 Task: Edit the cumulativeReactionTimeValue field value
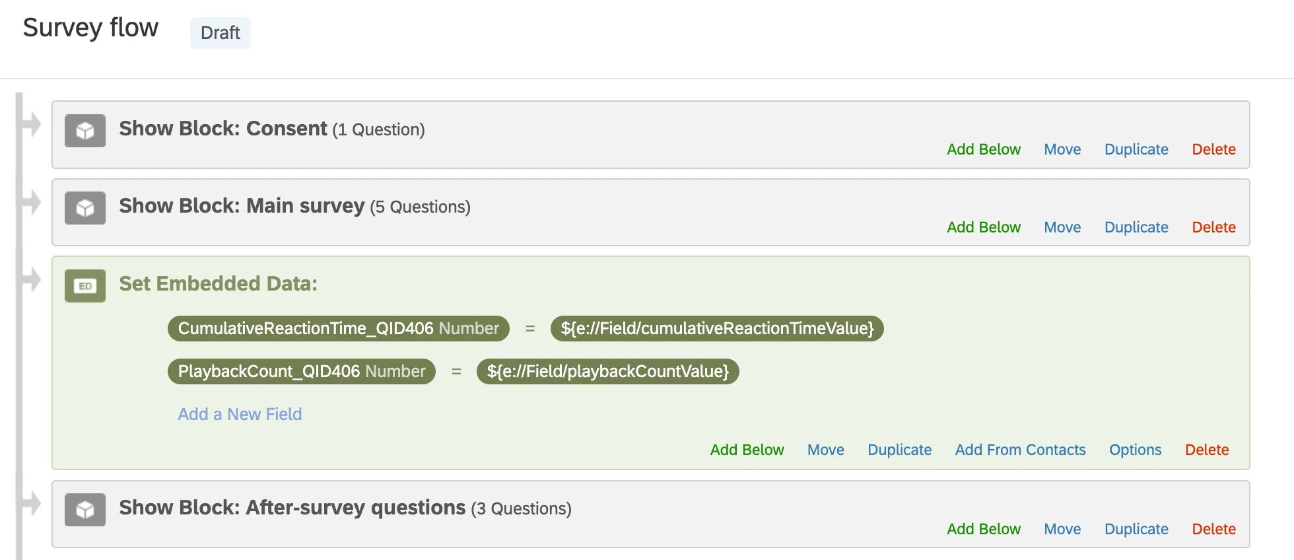click(717, 328)
